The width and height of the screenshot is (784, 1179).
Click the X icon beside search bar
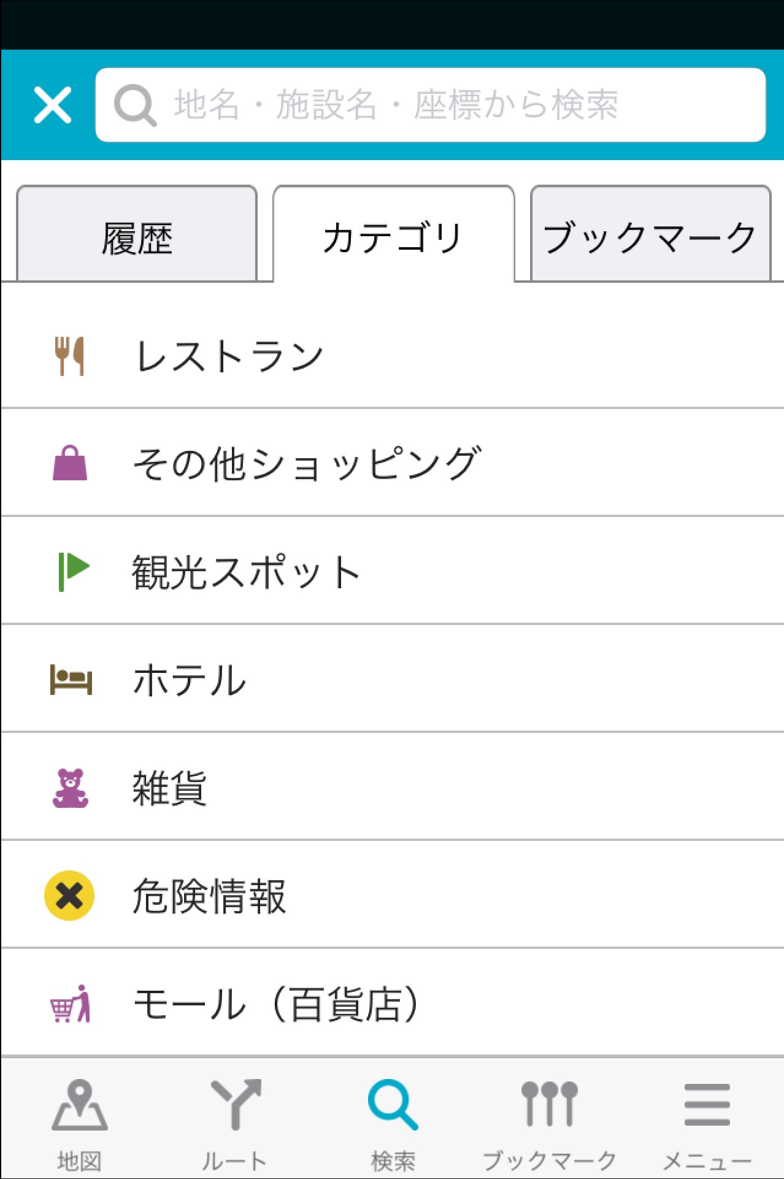coord(53,105)
